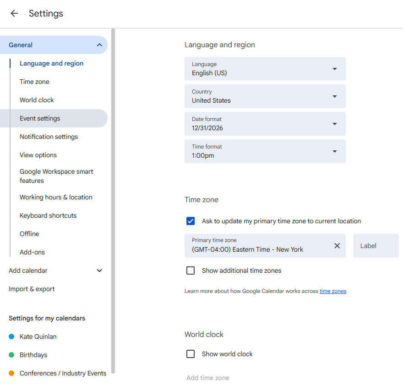Screen dimensions: 403x386
Task: Open Offline settings in sidebar
Action: click(29, 234)
